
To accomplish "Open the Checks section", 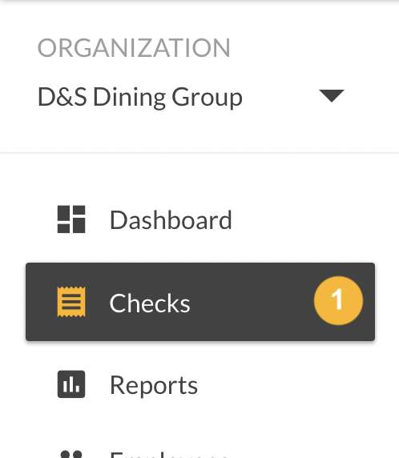I will pos(200,302).
